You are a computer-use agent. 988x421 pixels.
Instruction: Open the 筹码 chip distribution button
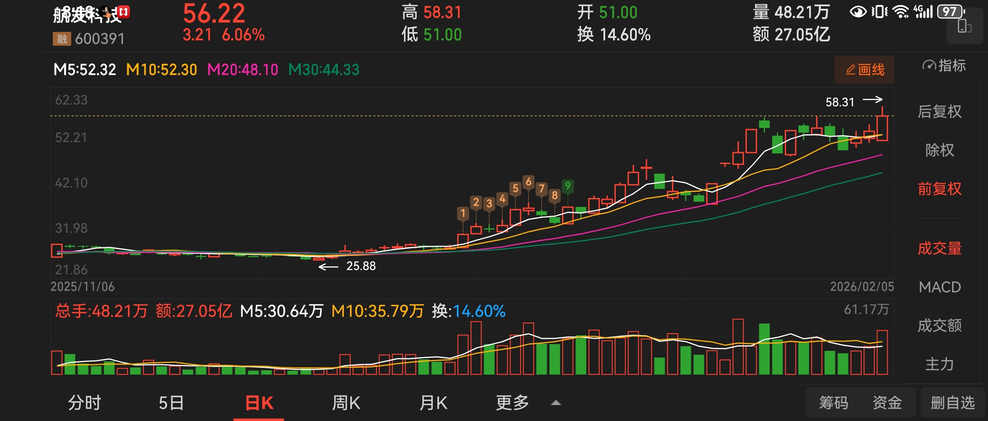pos(834,403)
